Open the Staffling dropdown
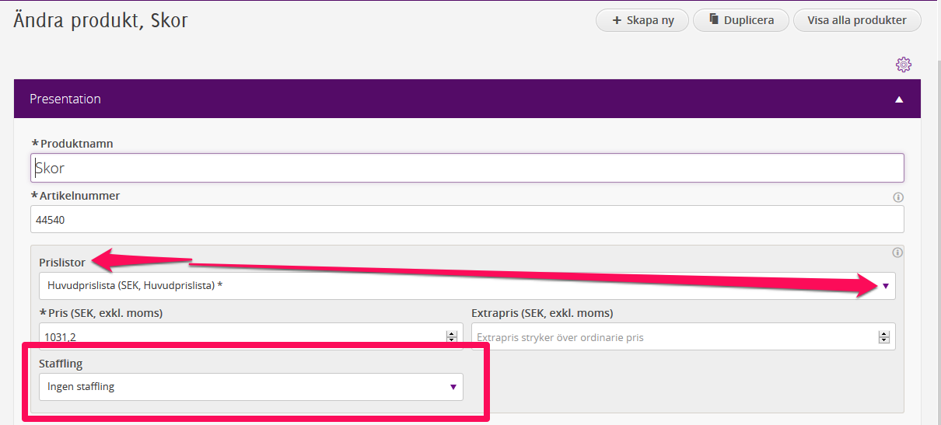The image size is (941, 425). coord(250,387)
